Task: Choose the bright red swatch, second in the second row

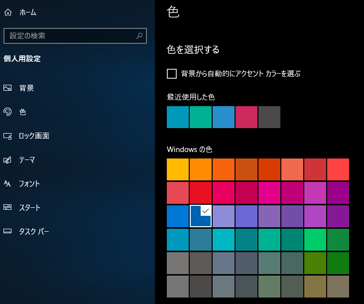Action: (201, 193)
